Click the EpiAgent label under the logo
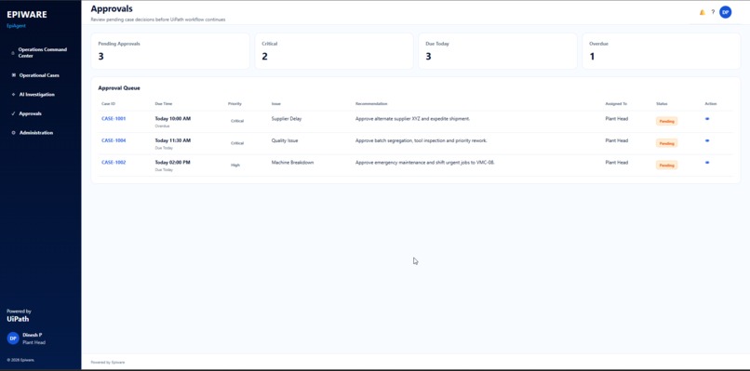Image resolution: width=750 pixels, height=371 pixels. click(16, 26)
